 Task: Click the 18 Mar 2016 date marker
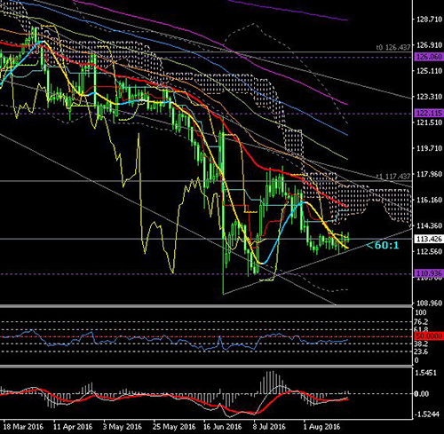(x=23, y=427)
